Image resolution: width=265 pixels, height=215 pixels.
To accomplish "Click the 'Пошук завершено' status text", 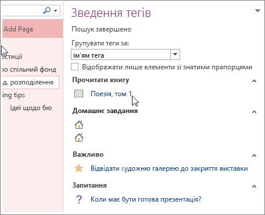I will coord(102,29).
